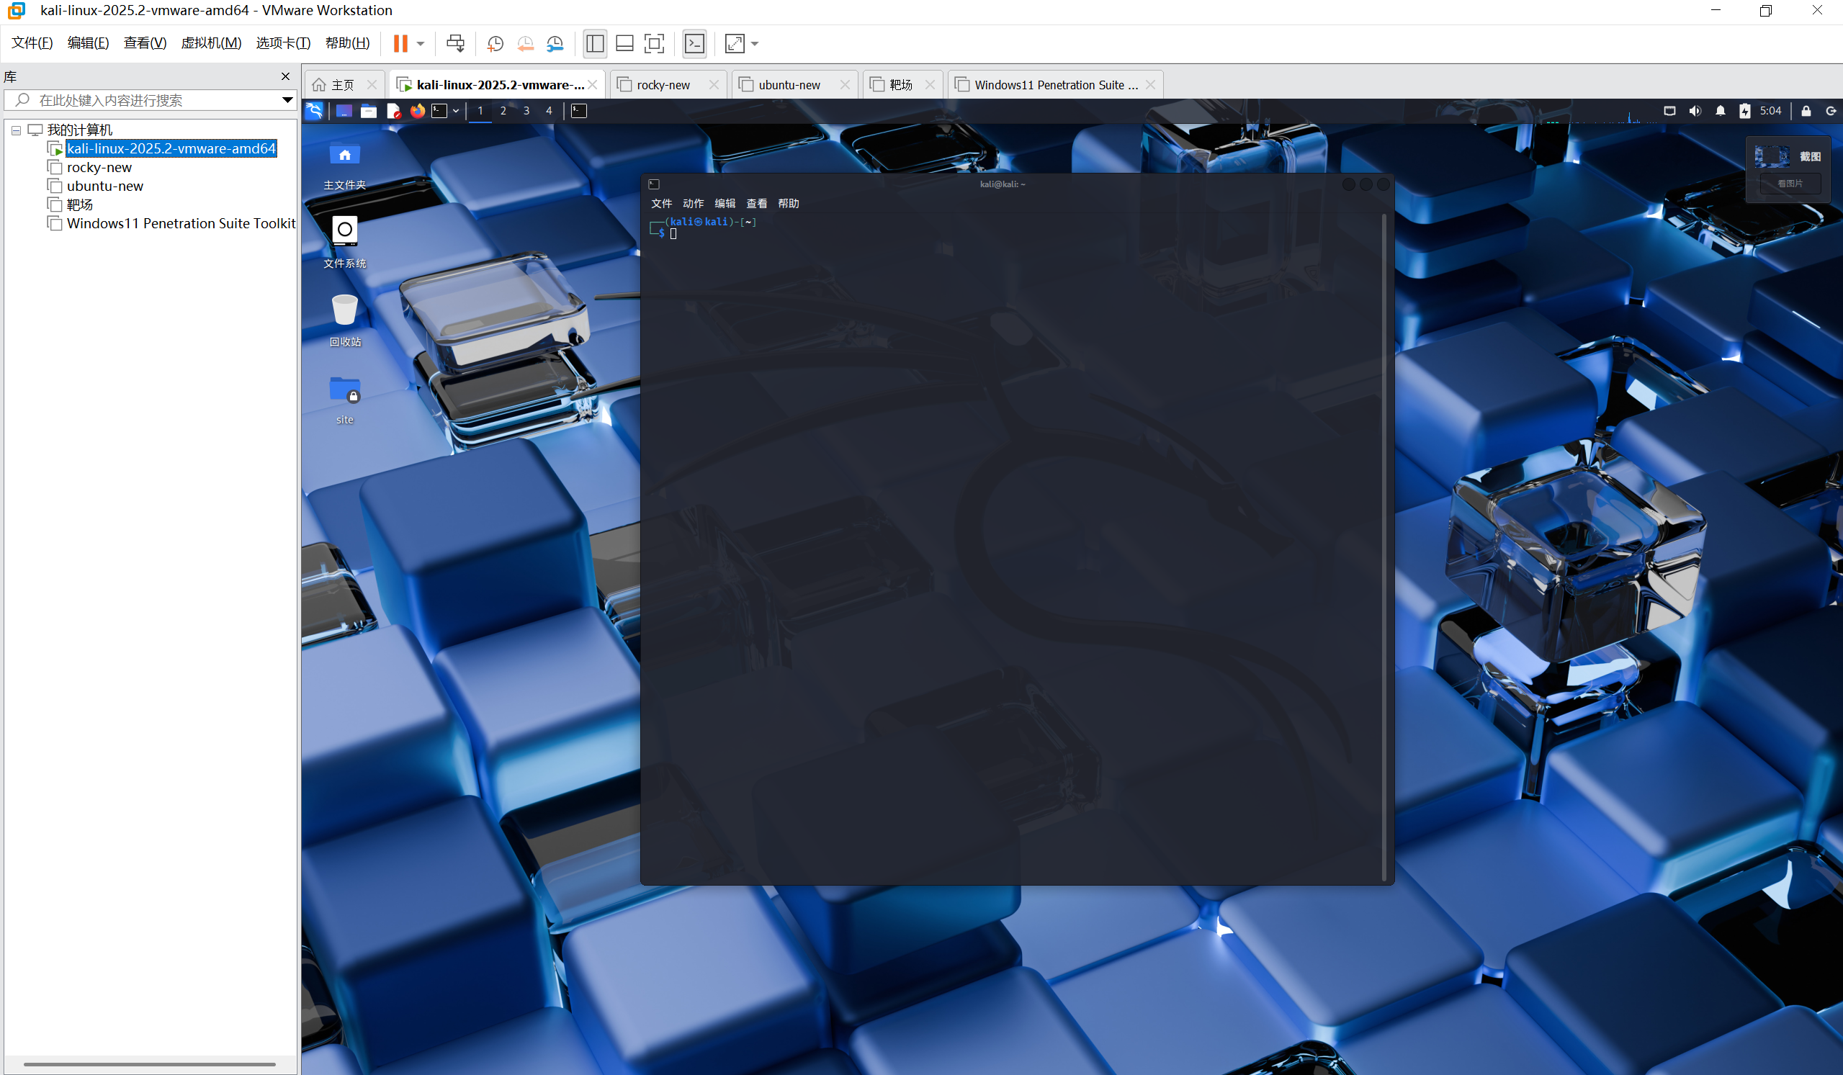Enter full screen mode
Image resolution: width=1843 pixels, height=1075 pixels.
pyautogui.click(x=655, y=44)
